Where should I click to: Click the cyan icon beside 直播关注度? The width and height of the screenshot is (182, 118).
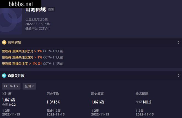click(4, 76)
